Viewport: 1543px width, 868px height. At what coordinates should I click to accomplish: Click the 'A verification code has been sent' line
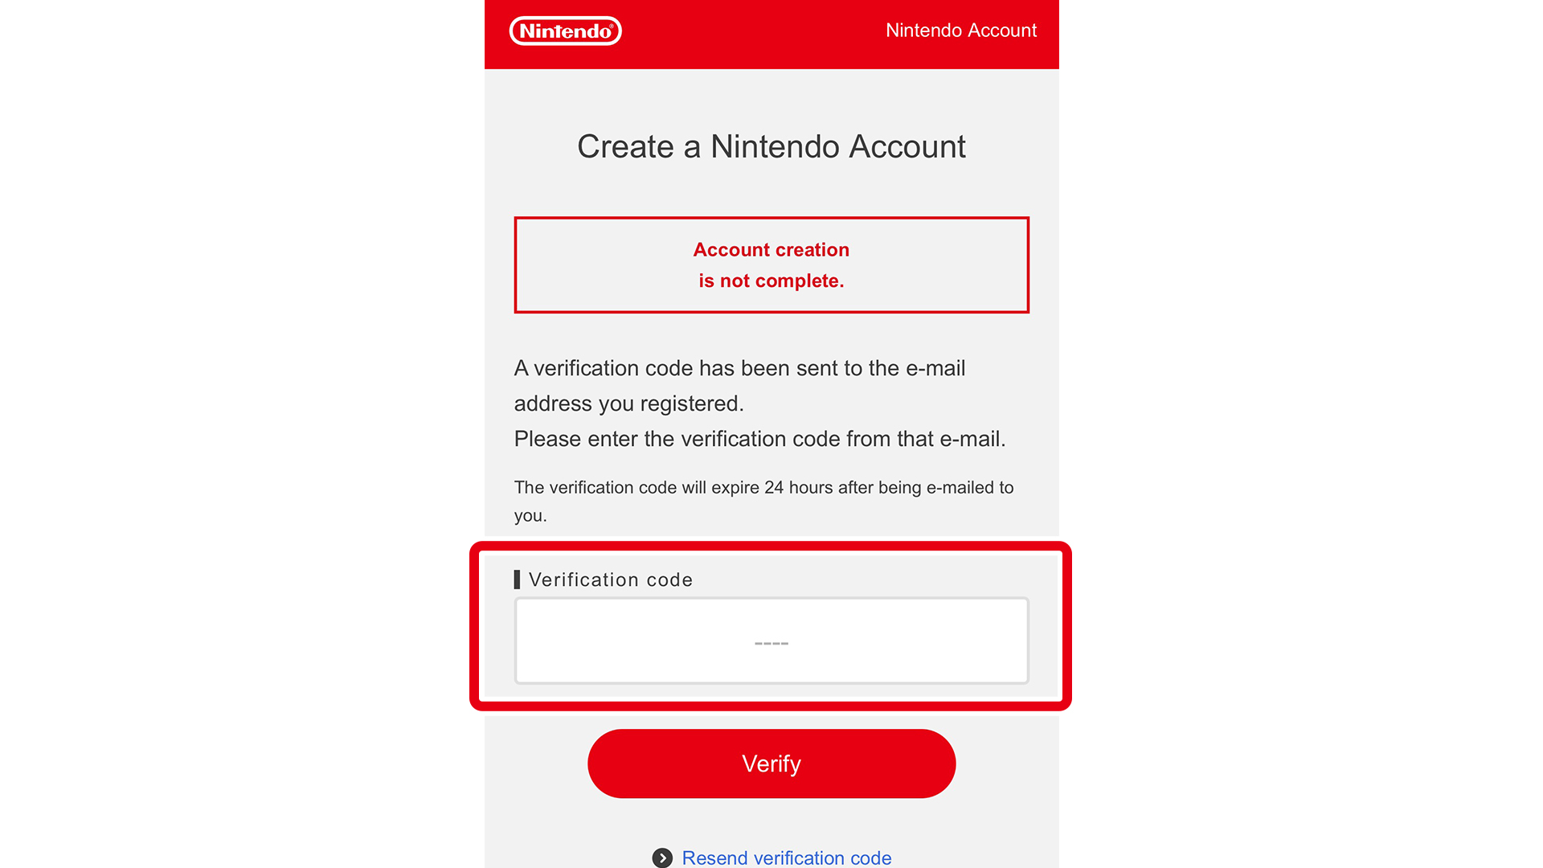click(739, 368)
